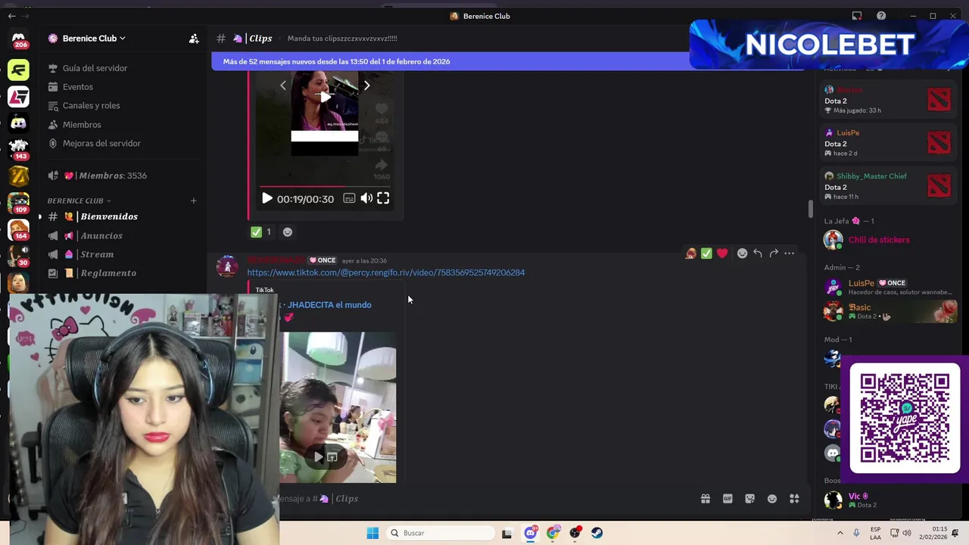Open Shibby_Master Chief Dota 2 activity

[889, 186]
